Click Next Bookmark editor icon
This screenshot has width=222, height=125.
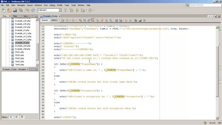106,20
